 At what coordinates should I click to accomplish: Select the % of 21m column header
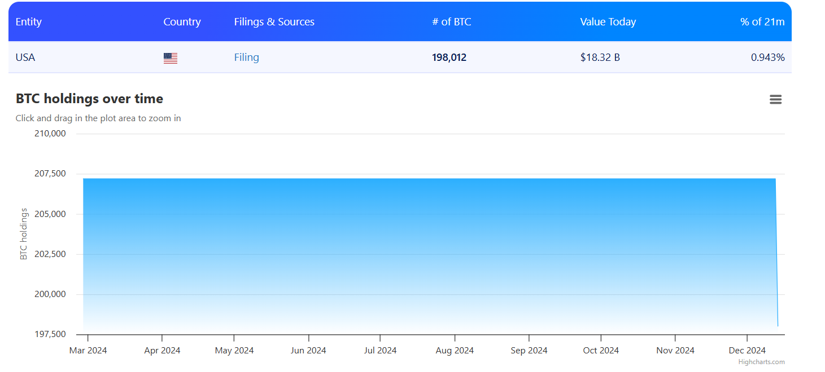click(762, 22)
